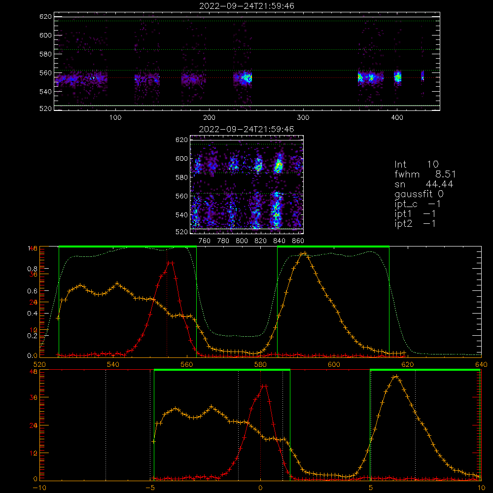Click the 'ipt_c -1' parameter line

click(x=418, y=204)
